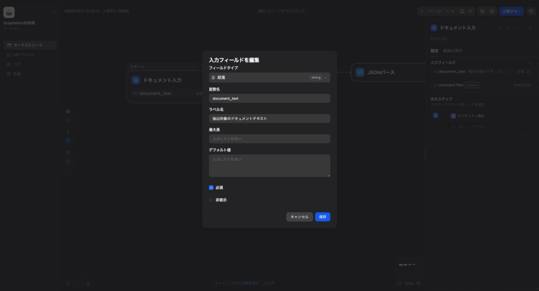
Task: Click the zoom in magnifier icon
Action: click(418, 284)
